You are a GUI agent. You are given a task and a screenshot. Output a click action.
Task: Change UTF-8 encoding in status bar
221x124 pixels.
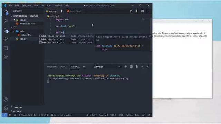(x=113, y=115)
